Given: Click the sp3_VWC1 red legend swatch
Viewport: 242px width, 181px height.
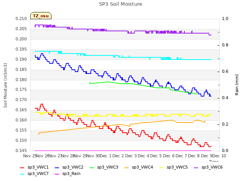Looking at the screenshot, I should (x=22, y=168).
